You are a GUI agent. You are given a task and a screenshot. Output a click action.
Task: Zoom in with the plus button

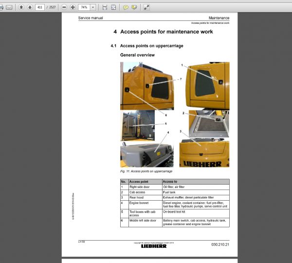(x=73, y=7)
